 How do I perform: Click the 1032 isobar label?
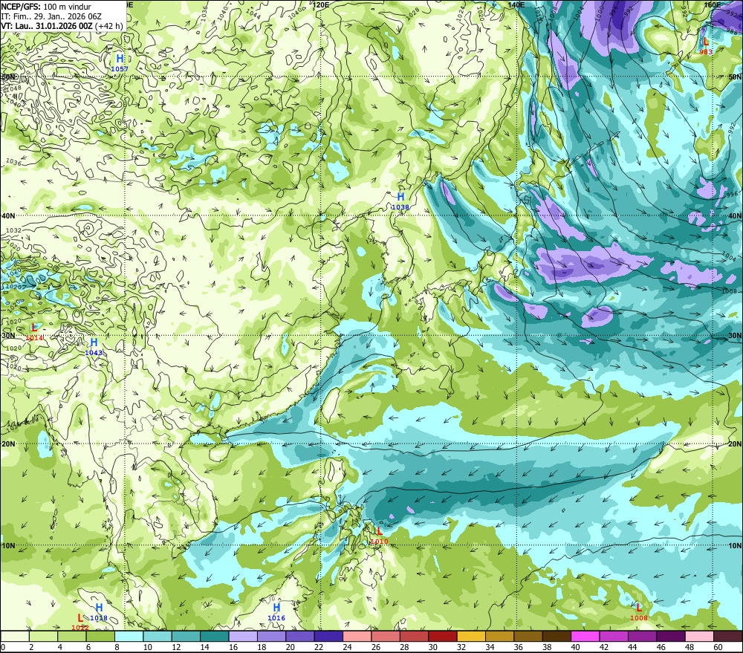[13, 231]
